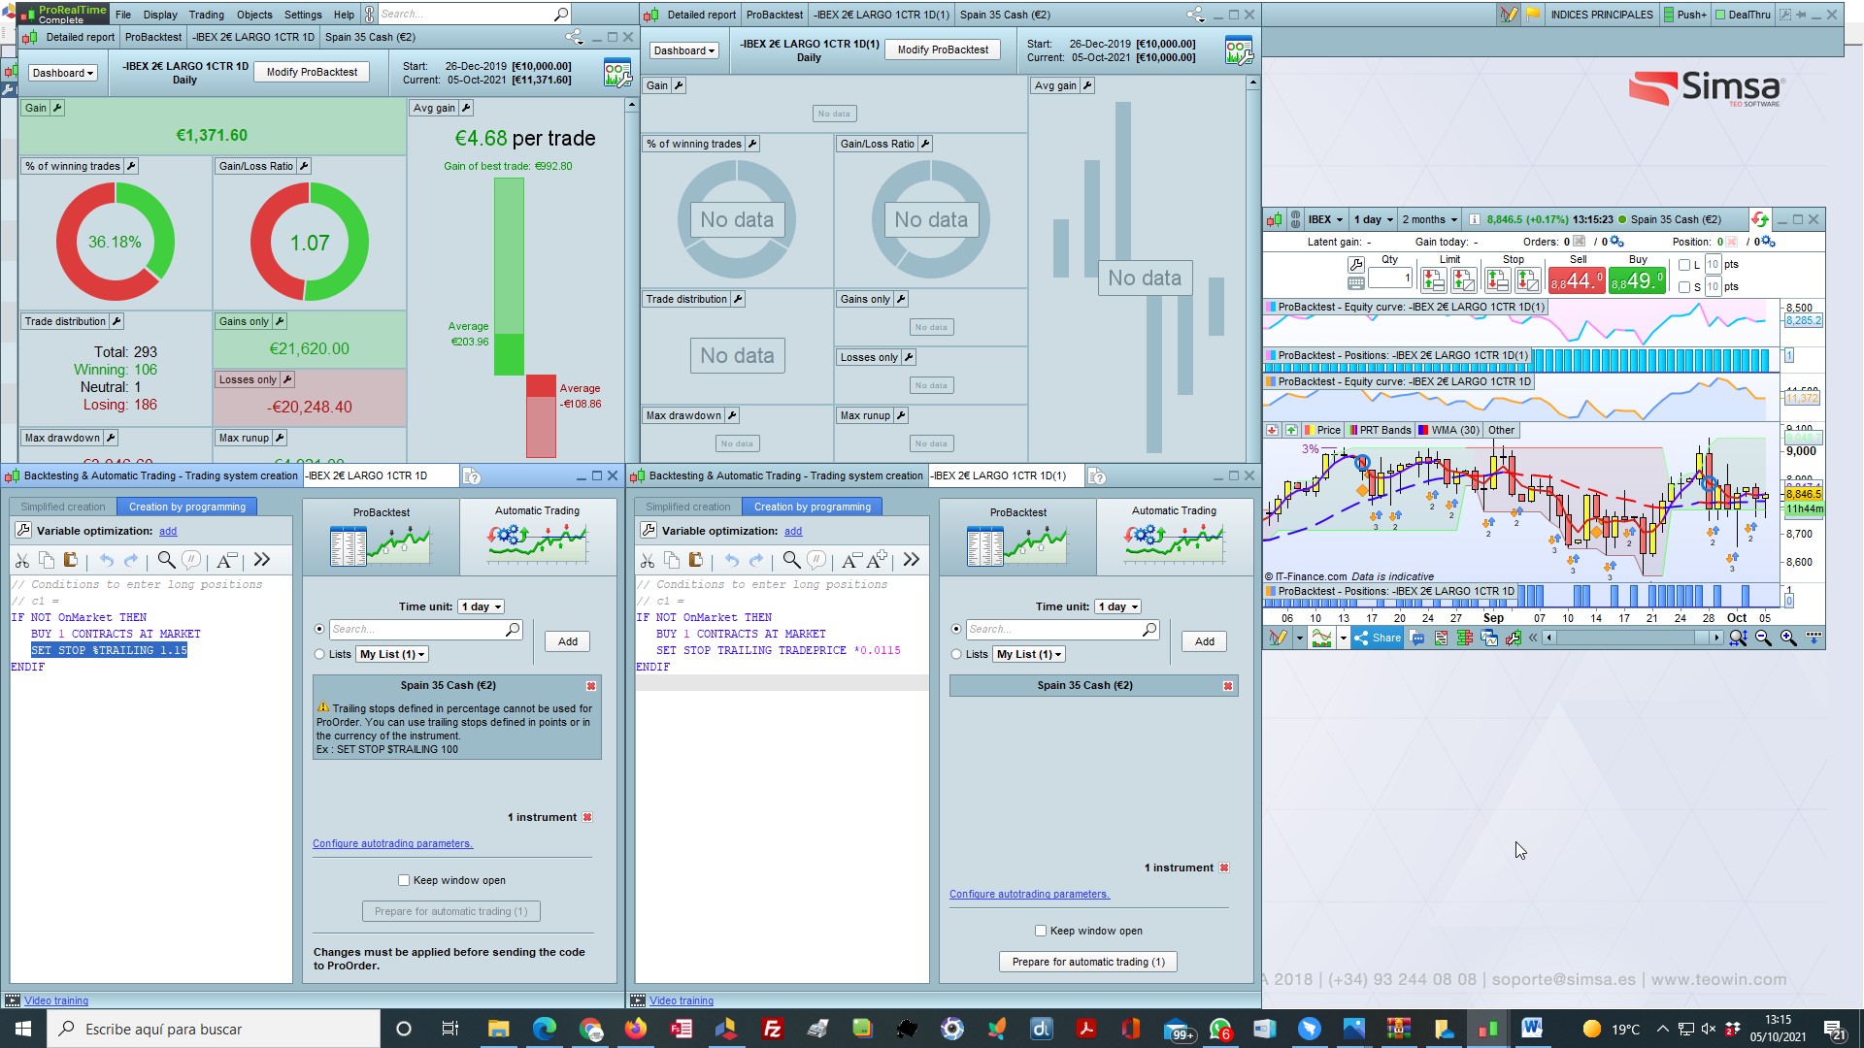Click the ProBacktest chart icon in right panel

tap(1016, 545)
